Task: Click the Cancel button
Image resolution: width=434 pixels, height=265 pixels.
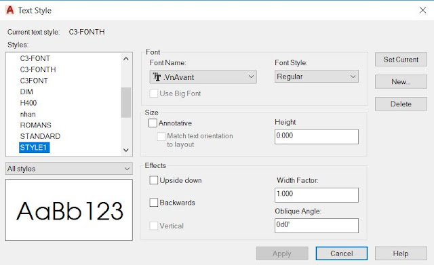Action: (x=342, y=253)
